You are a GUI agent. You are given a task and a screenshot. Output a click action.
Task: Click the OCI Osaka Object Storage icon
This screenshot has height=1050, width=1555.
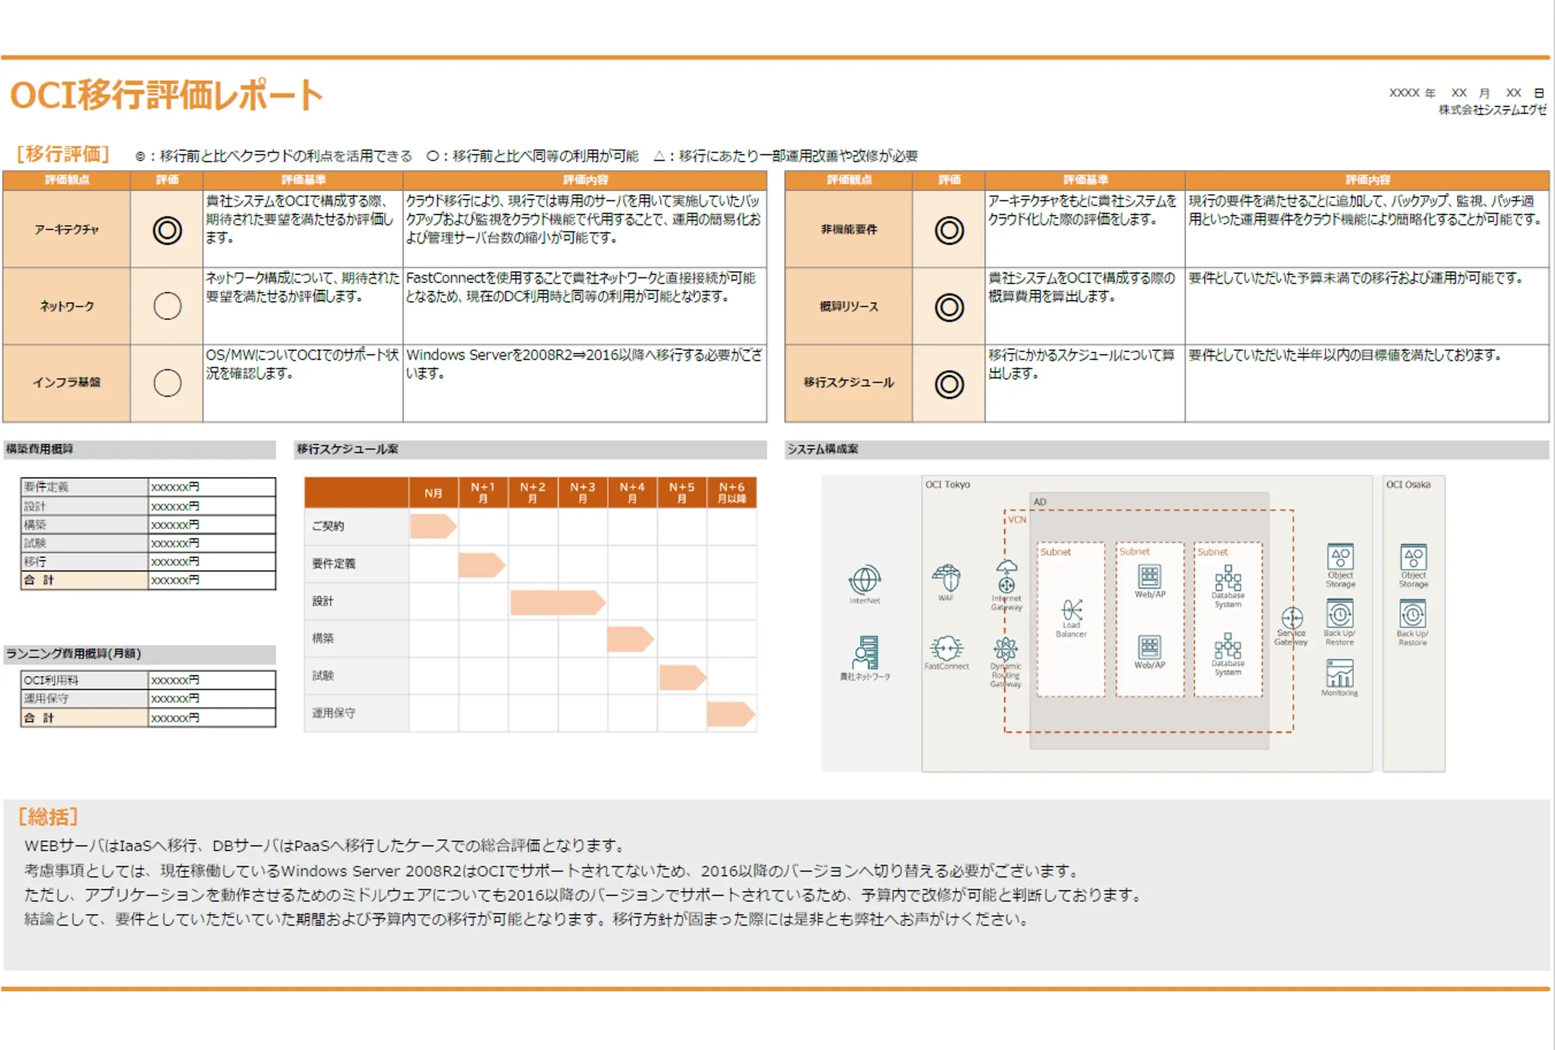(x=1413, y=557)
